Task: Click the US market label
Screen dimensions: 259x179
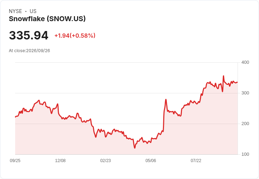Action: point(33,11)
